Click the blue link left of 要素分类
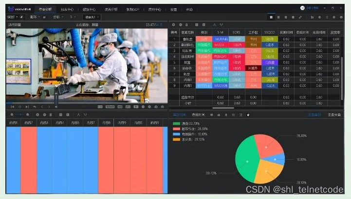Viewport: 351px width, 199px height. coord(314,115)
